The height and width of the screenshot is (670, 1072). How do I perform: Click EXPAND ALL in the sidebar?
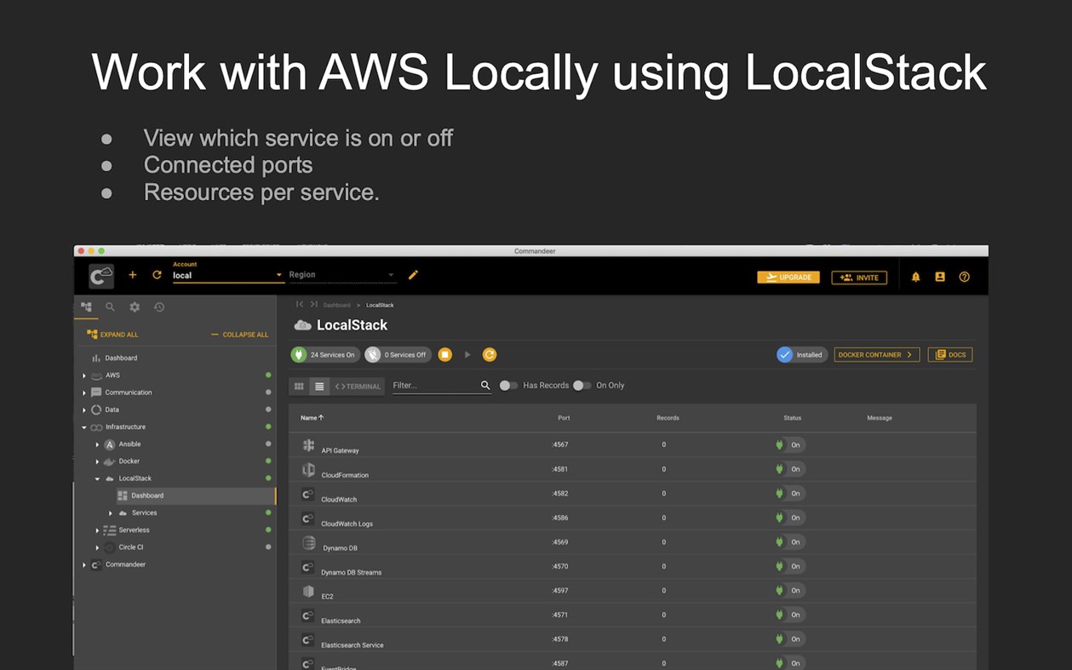[x=112, y=335]
